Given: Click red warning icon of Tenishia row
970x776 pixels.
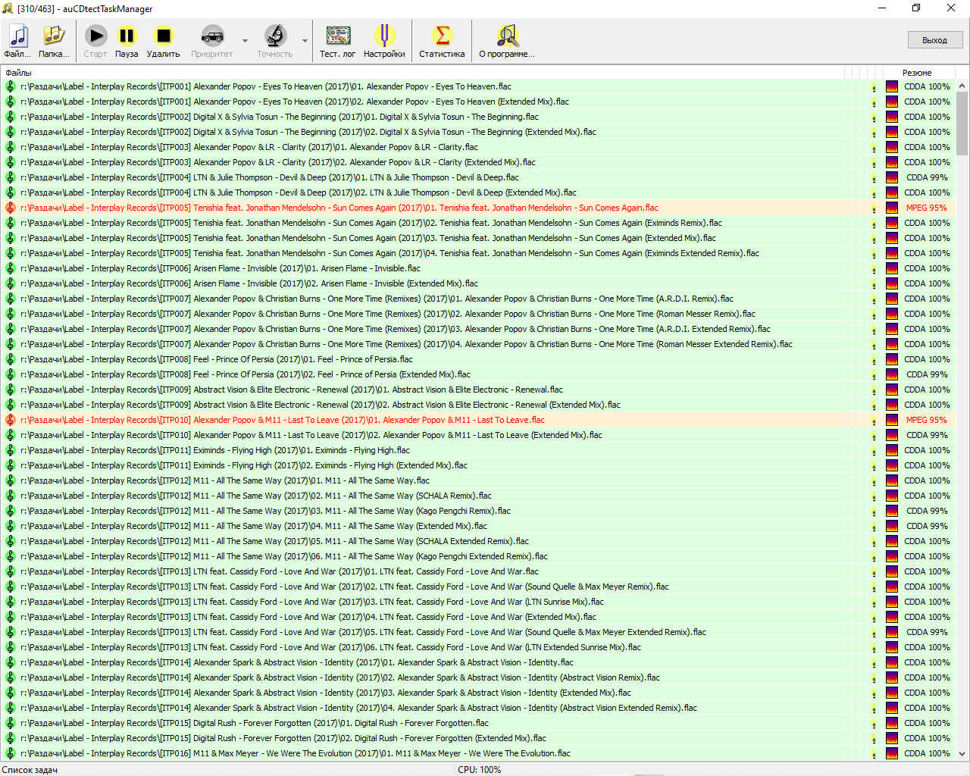Looking at the screenshot, I should click(11, 208).
